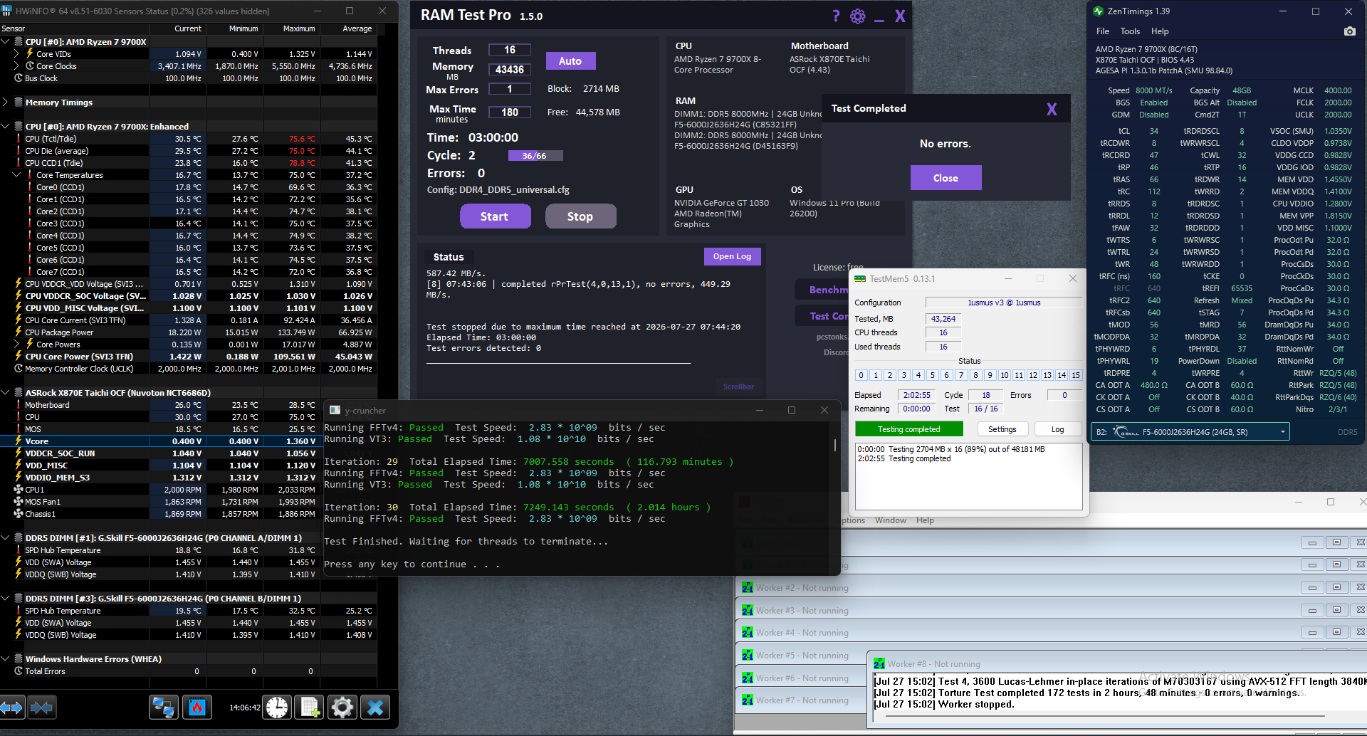Viewport: 1367px width, 736px height.
Task: Click TestMem5 Testing completed green bar
Action: click(x=909, y=429)
